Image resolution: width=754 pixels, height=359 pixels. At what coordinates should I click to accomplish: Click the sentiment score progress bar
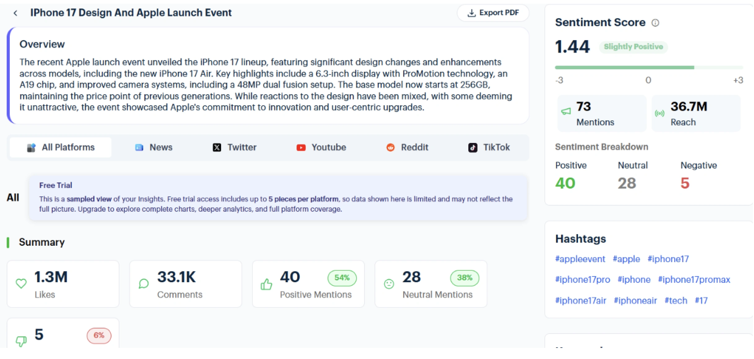649,67
